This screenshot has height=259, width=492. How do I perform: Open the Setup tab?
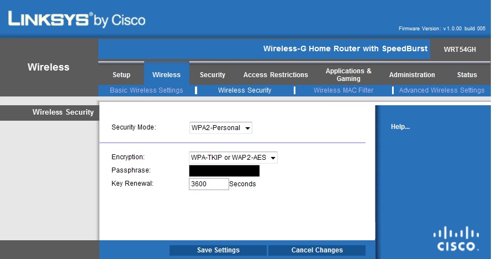click(121, 74)
